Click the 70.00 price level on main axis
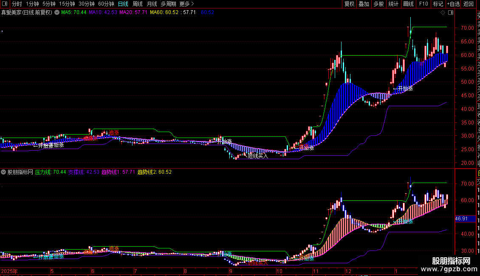480x276 pixels. [x=467, y=28]
